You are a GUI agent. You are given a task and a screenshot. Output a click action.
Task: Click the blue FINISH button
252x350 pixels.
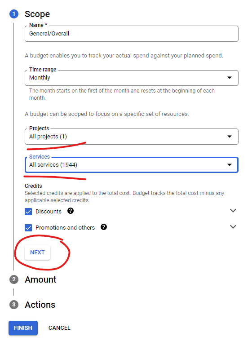23,328
